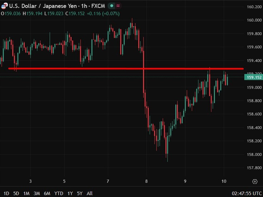This screenshot has height=197, width=263.
Task: Click the approximate-data "≈" icon
Action: click(118, 5)
